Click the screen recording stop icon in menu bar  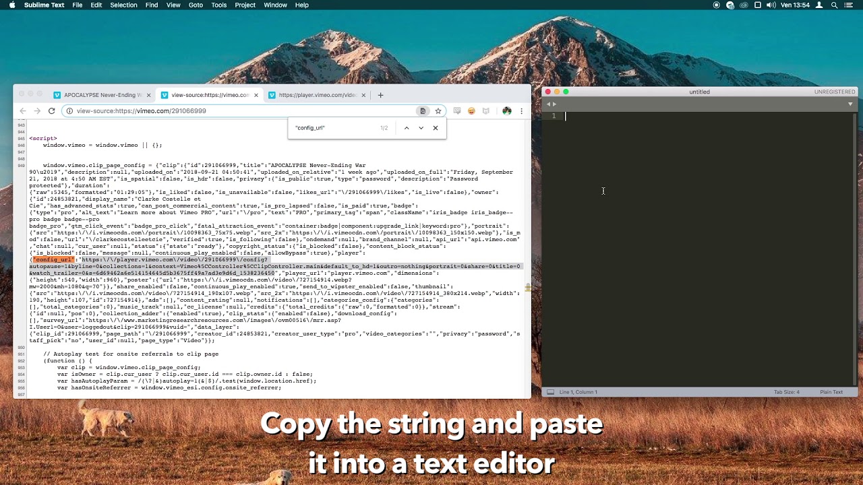pyautogui.click(x=716, y=5)
